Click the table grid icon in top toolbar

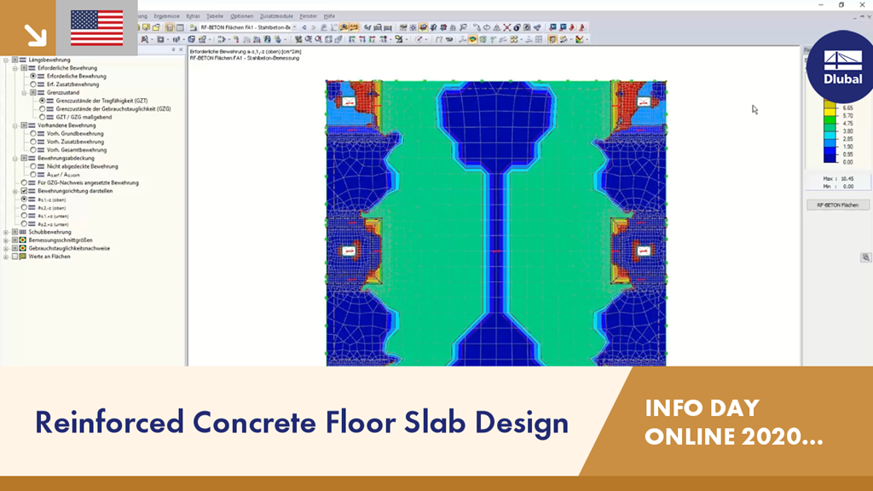tap(180, 27)
